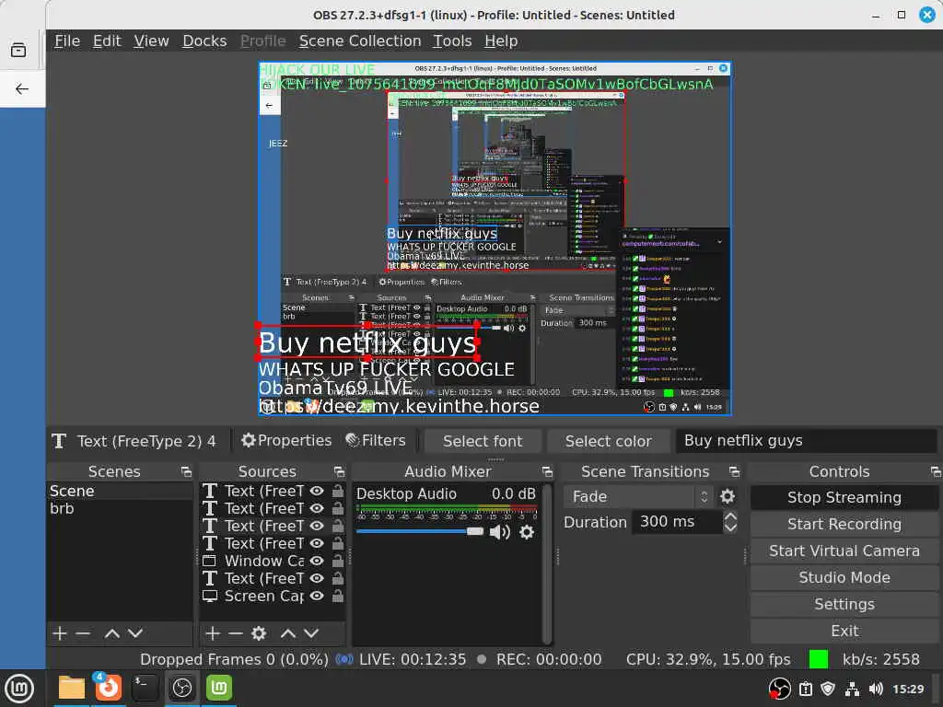The image size is (943, 707).
Task: Click Stop Streaming button
Action: point(844,498)
